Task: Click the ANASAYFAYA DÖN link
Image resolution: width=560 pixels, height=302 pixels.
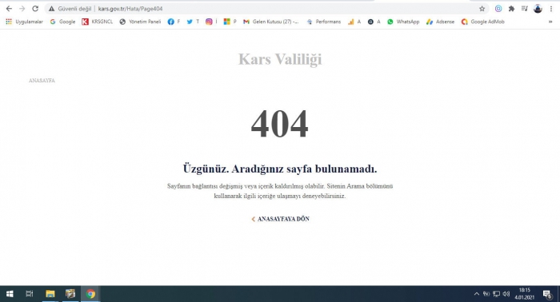Action: (280, 219)
